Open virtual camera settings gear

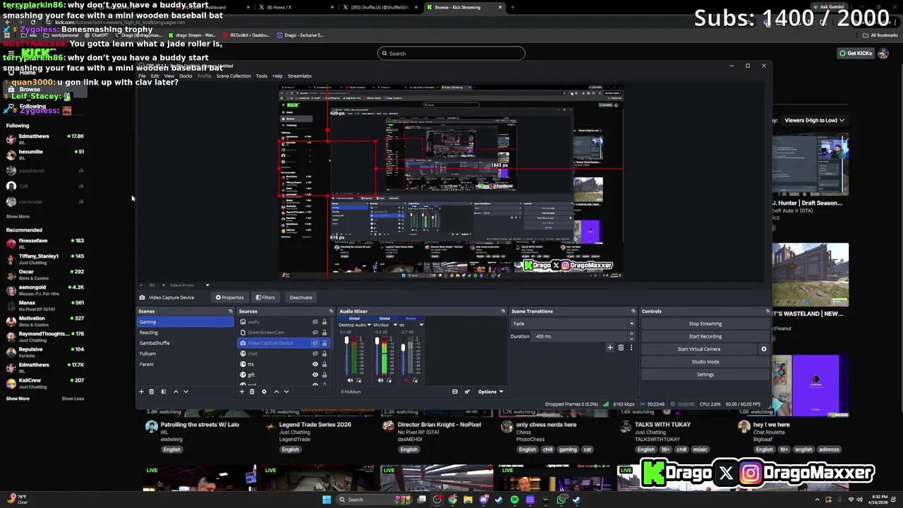coord(763,349)
